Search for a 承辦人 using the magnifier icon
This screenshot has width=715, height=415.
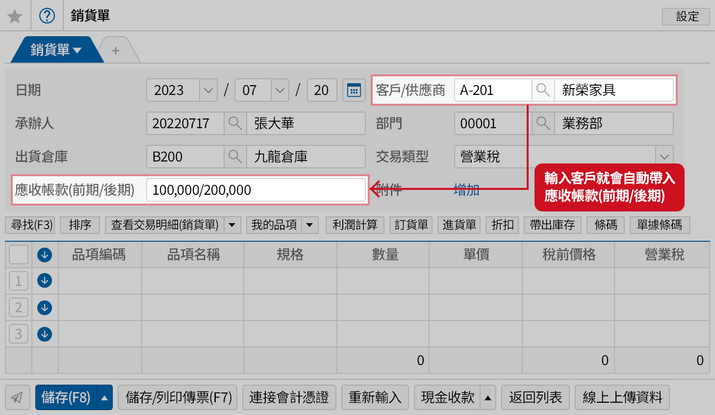click(x=235, y=123)
